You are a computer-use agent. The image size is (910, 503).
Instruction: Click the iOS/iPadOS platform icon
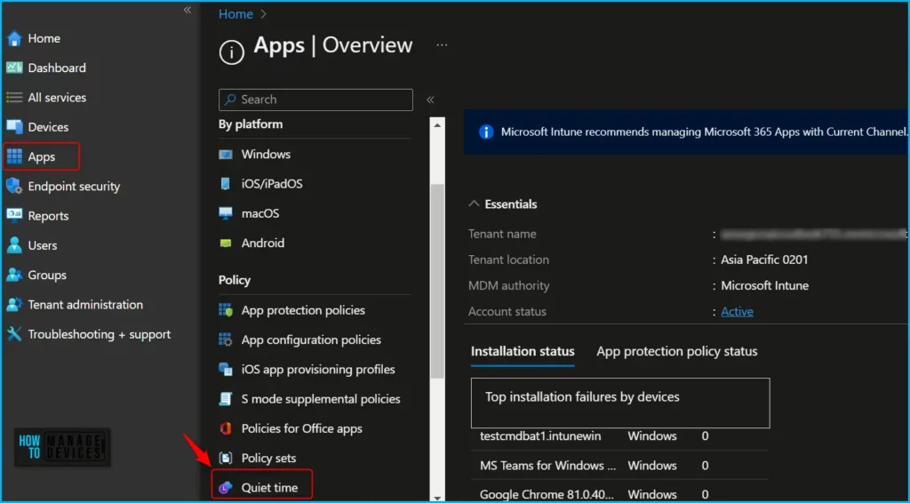tap(226, 184)
